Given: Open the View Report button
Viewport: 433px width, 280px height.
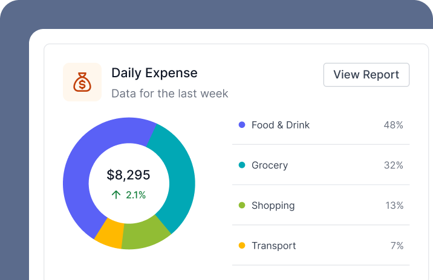Looking at the screenshot, I should (366, 75).
